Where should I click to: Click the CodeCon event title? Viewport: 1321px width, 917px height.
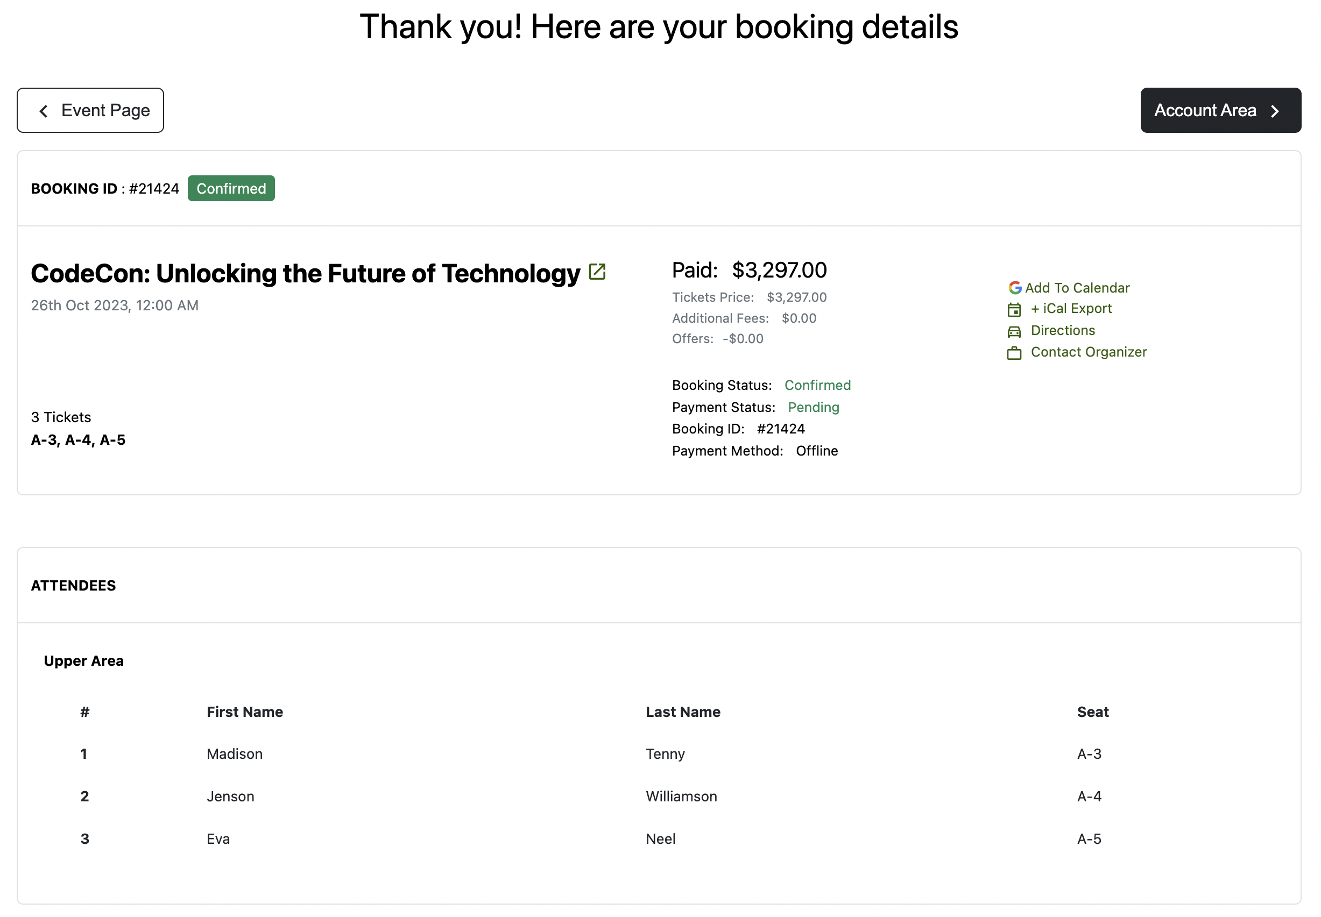(305, 274)
